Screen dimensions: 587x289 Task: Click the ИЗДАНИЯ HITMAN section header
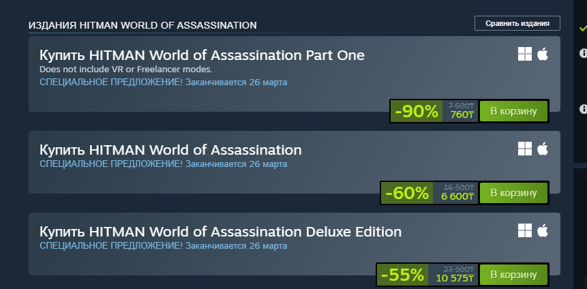[142, 25]
